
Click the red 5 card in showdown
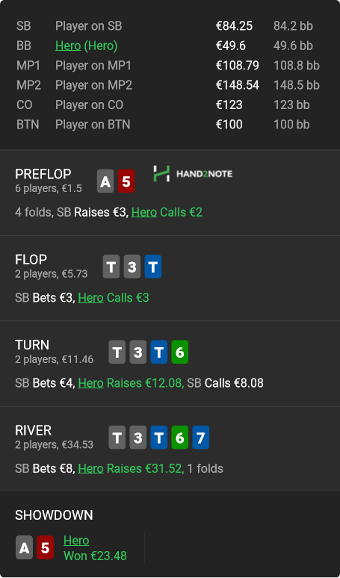pyautogui.click(x=45, y=547)
